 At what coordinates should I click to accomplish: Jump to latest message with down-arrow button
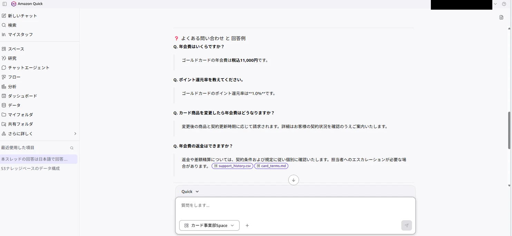[293, 180]
